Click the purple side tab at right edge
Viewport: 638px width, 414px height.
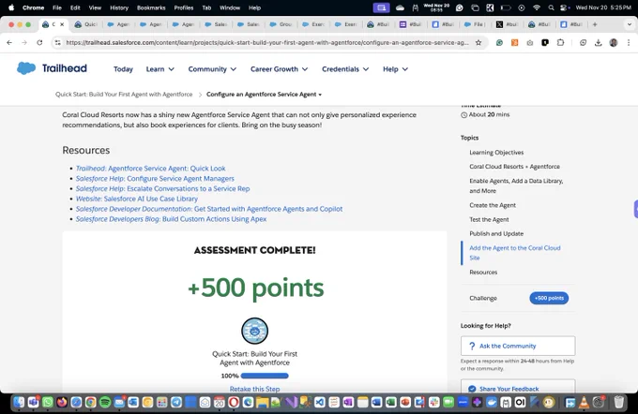[x=635, y=209]
